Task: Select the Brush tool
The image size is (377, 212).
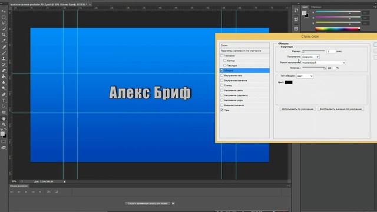Action: coord(4,53)
